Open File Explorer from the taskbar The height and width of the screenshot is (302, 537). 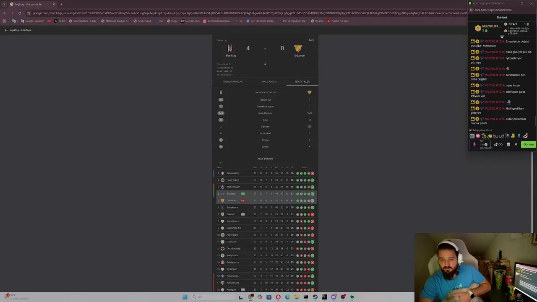(x=297, y=297)
